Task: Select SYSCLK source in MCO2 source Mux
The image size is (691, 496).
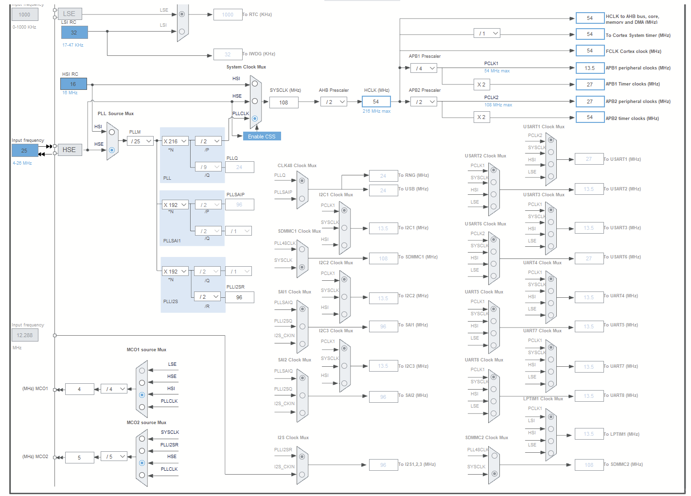Action: pyautogui.click(x=142, y=438)
